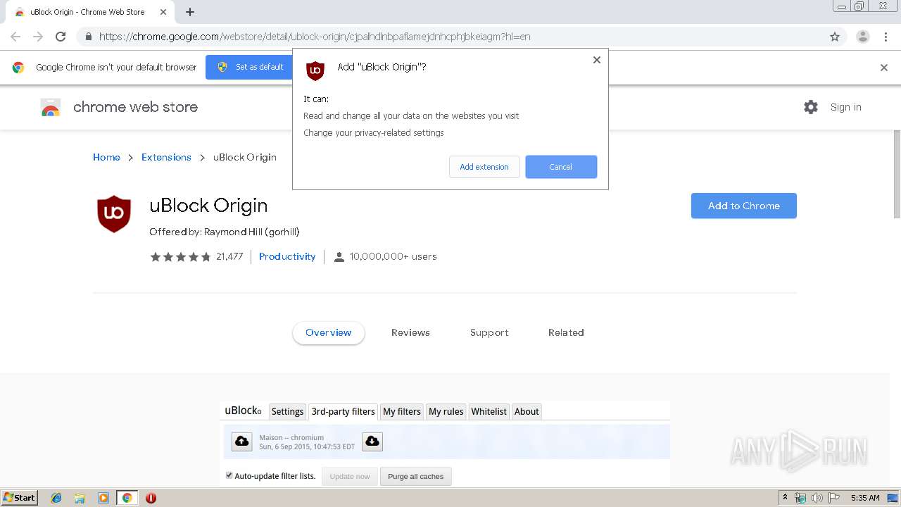Close the uBlock Origin browser tab
The image size is (901, 507).
pos(163,12)
